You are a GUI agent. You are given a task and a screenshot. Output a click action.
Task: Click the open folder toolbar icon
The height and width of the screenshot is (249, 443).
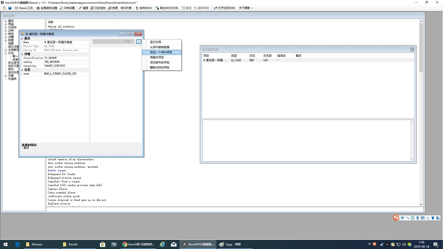pos(4,8)
